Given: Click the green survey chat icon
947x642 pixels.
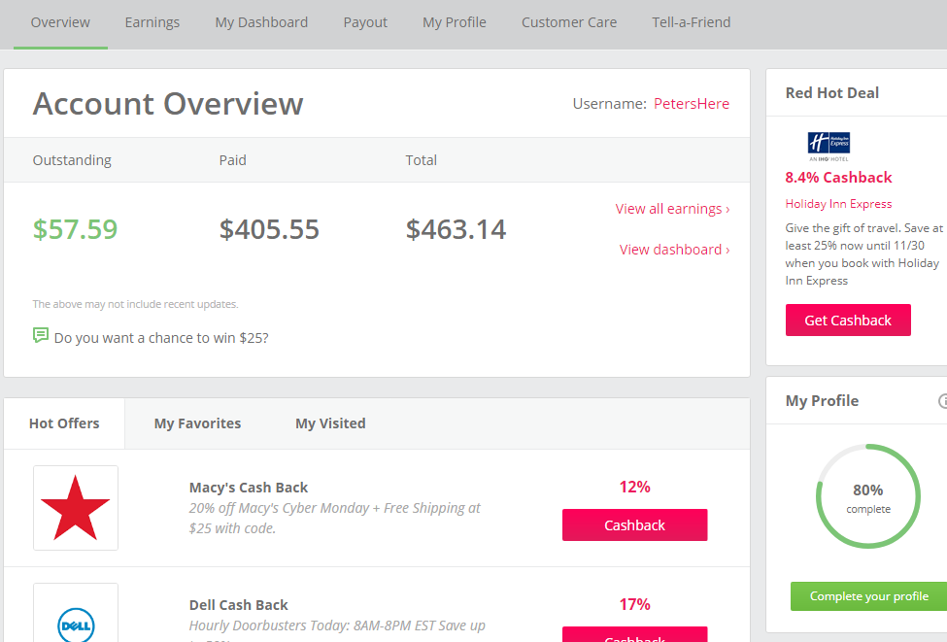Looking at the screenshot, I should pyautogui.click(x=41, y=335).
